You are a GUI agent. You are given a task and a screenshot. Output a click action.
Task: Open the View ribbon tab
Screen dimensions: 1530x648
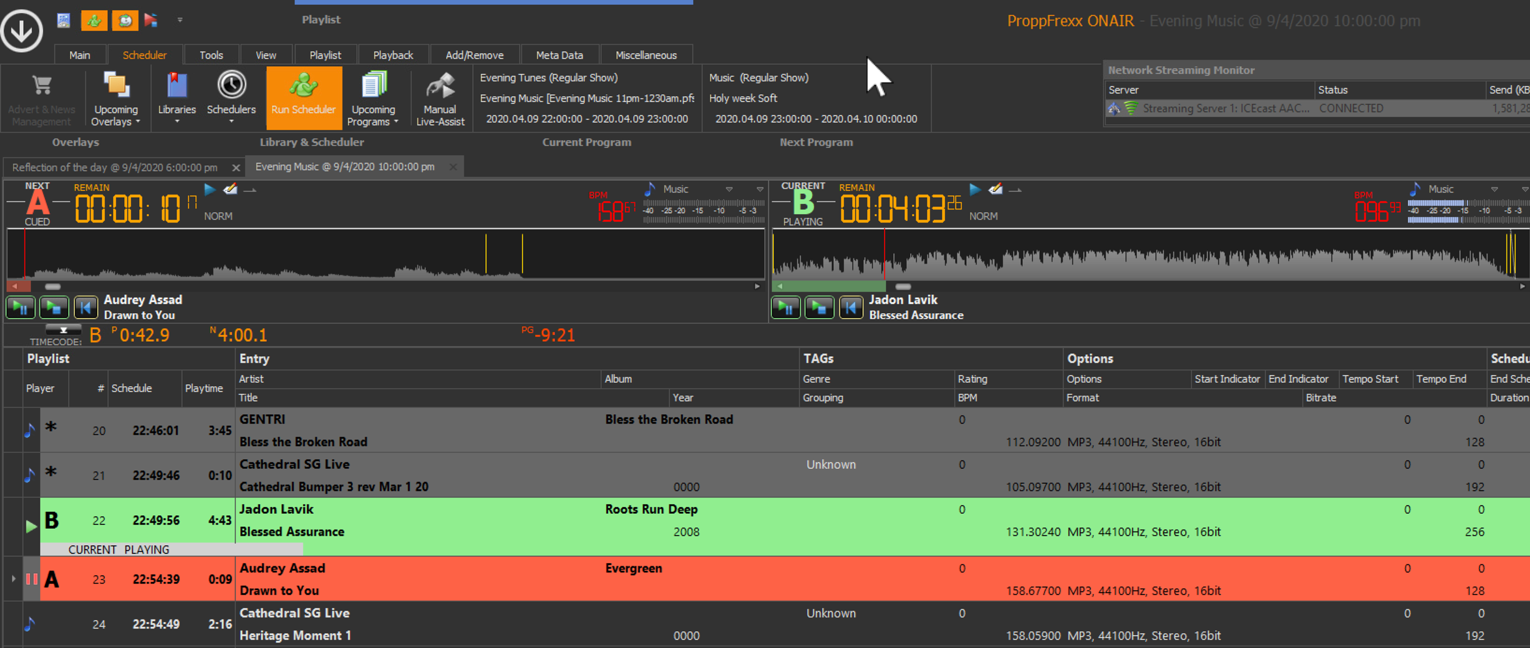[266, 55]
